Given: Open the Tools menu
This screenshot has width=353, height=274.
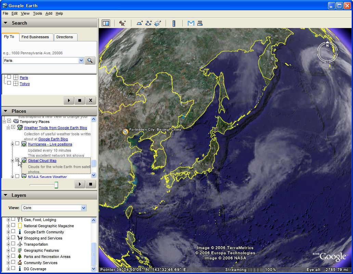Looking at the screenshot, I should tap(37, 13).
